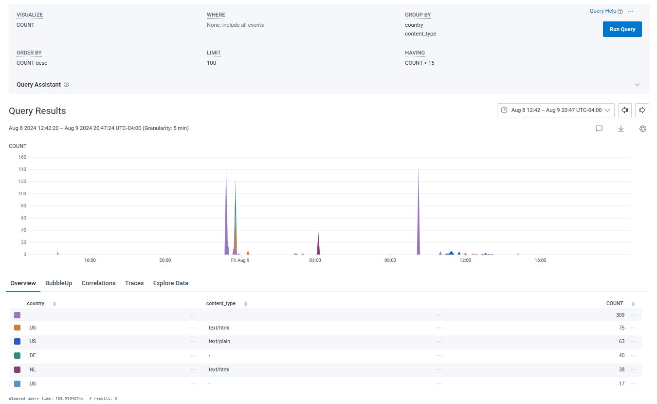Open ellipsis menu at end of 309 row
The width and height of the screenshot is (657, 404).
633,315
